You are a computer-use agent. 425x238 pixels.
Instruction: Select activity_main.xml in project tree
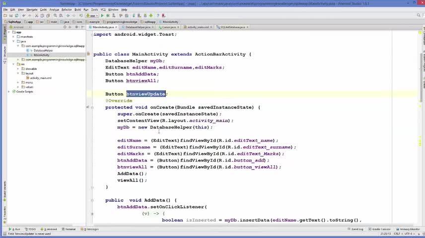point(41,78)
